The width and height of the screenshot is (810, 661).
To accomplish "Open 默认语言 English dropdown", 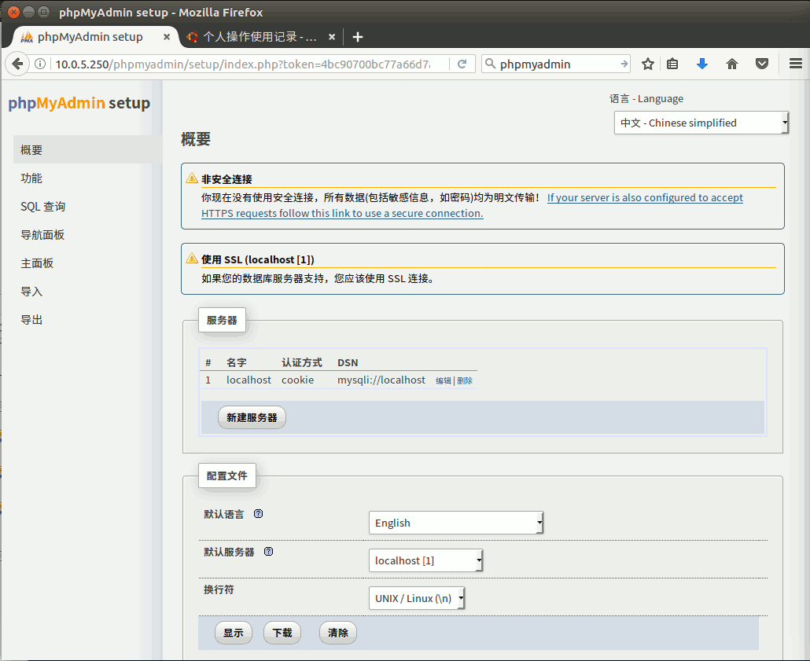I will 456,523.
